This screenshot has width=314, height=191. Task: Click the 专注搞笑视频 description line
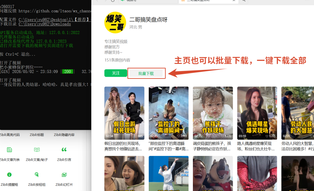tap(116, 42)
